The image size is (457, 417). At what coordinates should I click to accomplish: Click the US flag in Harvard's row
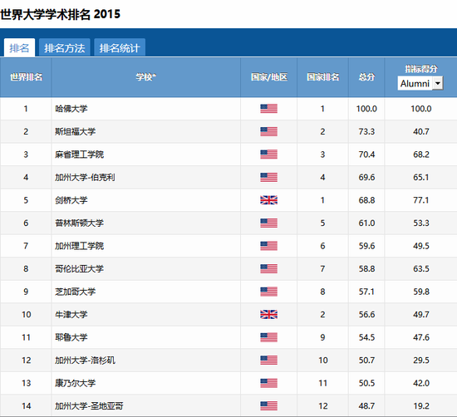click(268, 108)
